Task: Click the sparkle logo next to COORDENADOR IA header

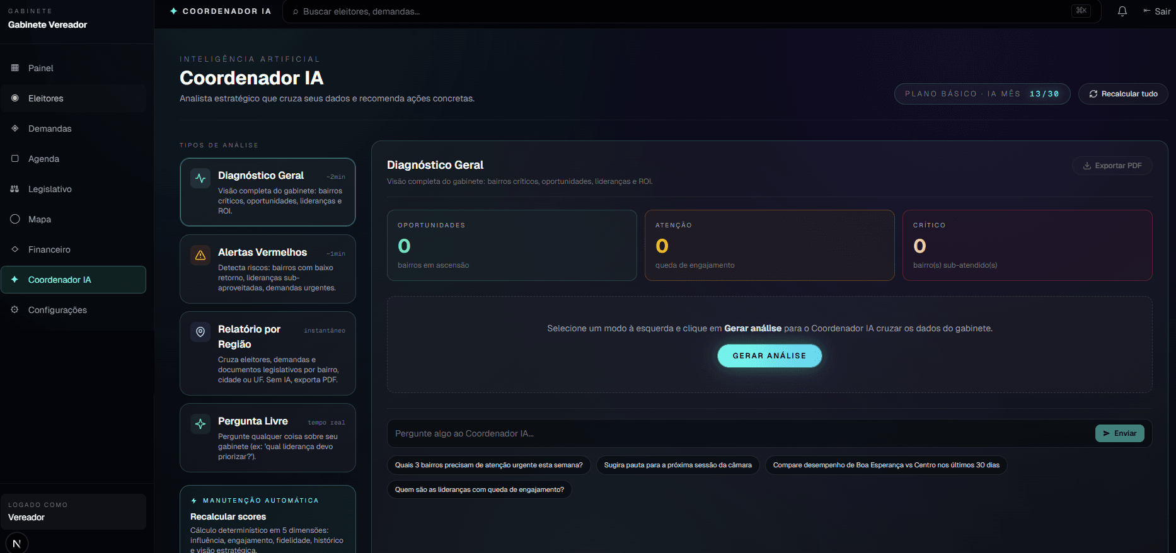Action: point(174,11)
